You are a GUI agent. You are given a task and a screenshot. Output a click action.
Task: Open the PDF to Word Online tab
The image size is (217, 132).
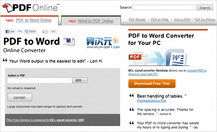pyautogui.click(x=34, y=20)
